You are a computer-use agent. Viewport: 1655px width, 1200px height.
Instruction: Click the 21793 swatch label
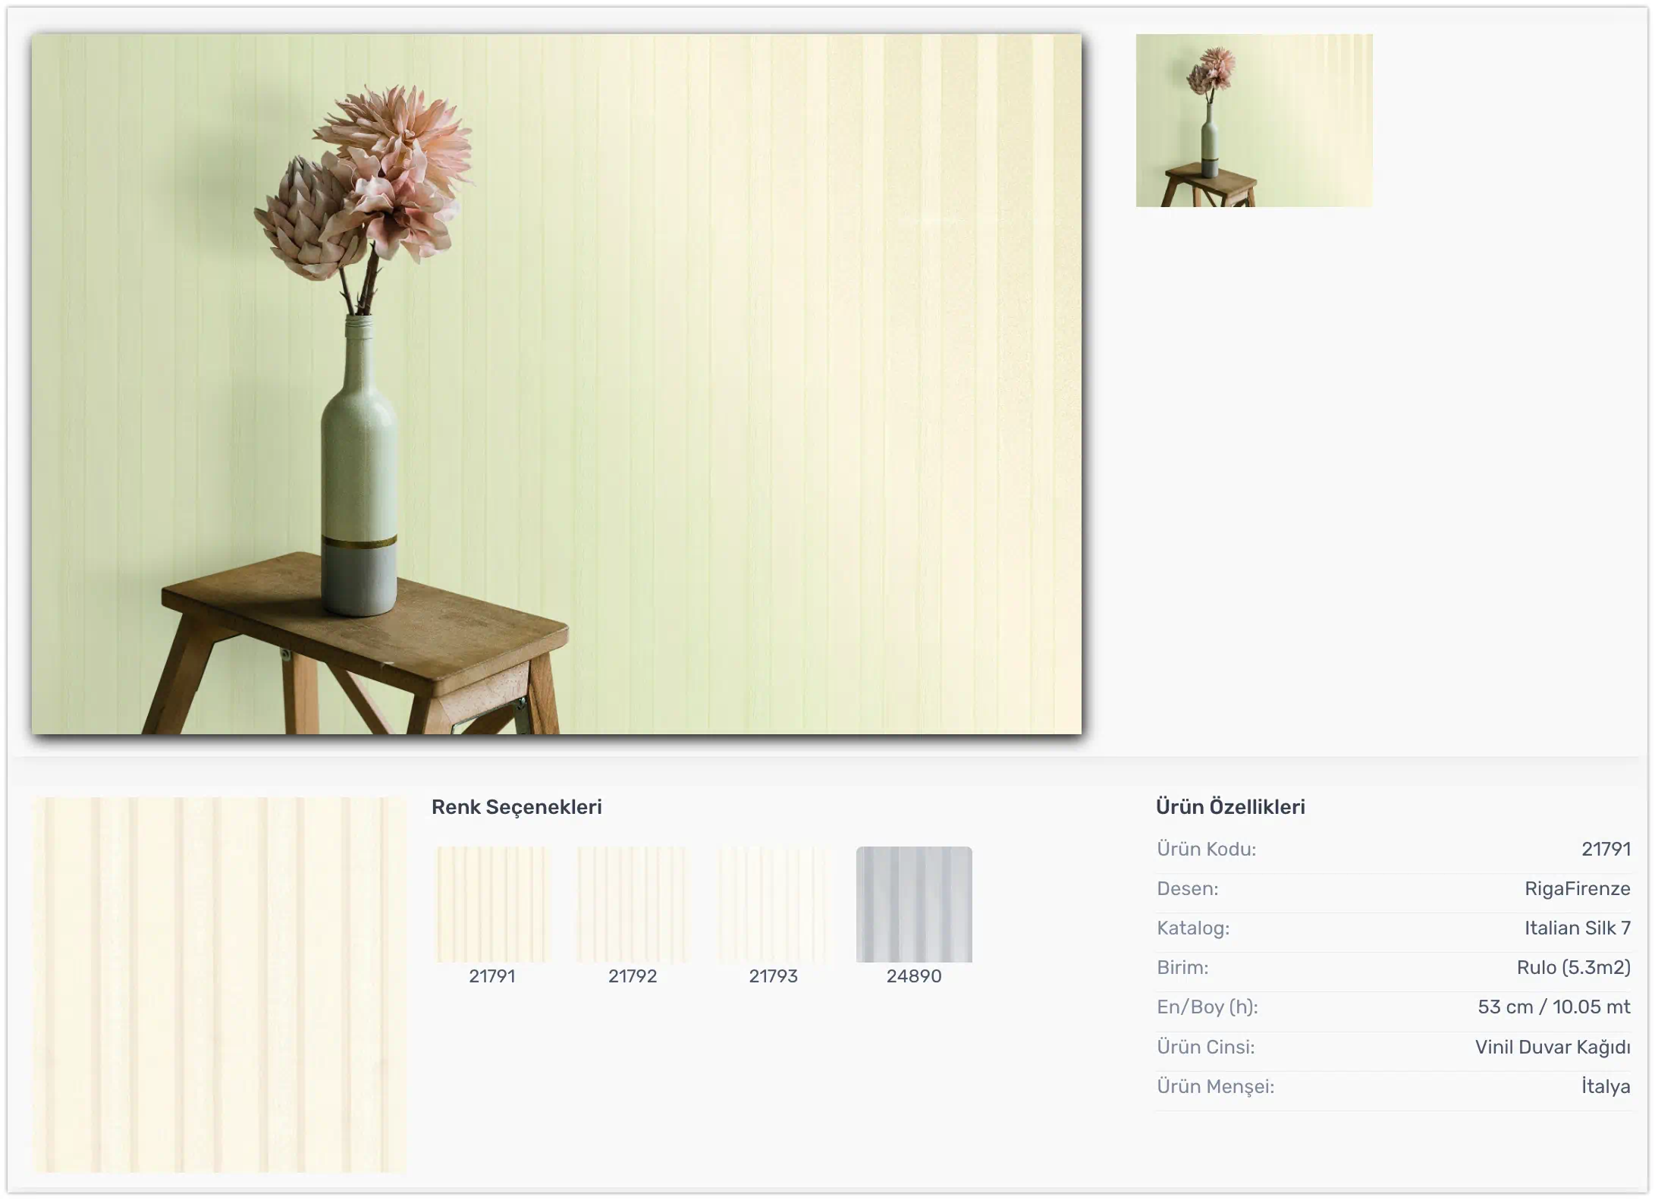[x=774, y=976]
